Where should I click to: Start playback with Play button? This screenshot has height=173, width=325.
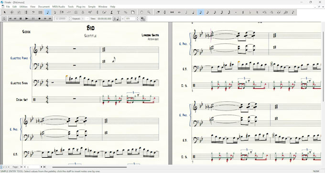tap(27, 19)
